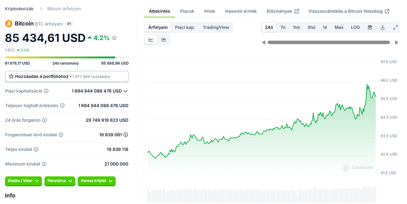Open info icon next to Teljesen hígított értékelés
The width and height of the screenshot is (407, 204).
coord(62,106)
